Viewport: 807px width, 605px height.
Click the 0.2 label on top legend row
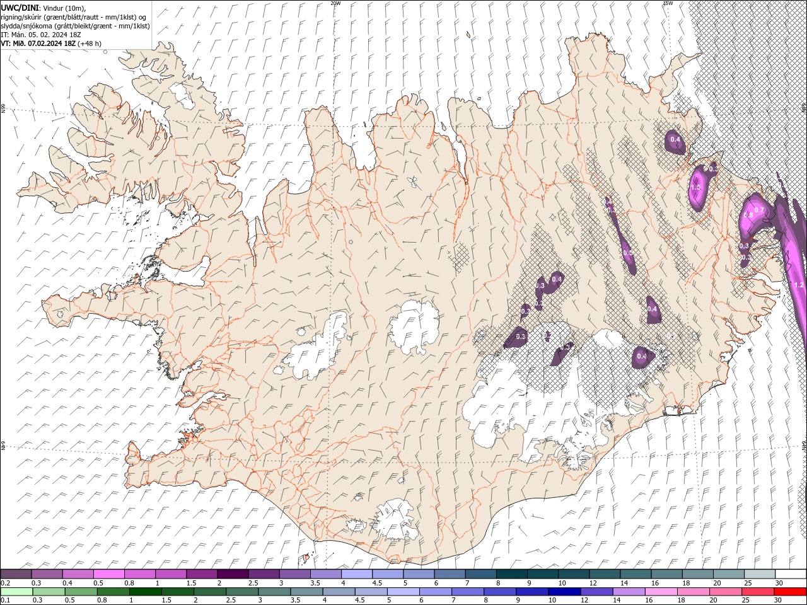(x=5, y=583)
